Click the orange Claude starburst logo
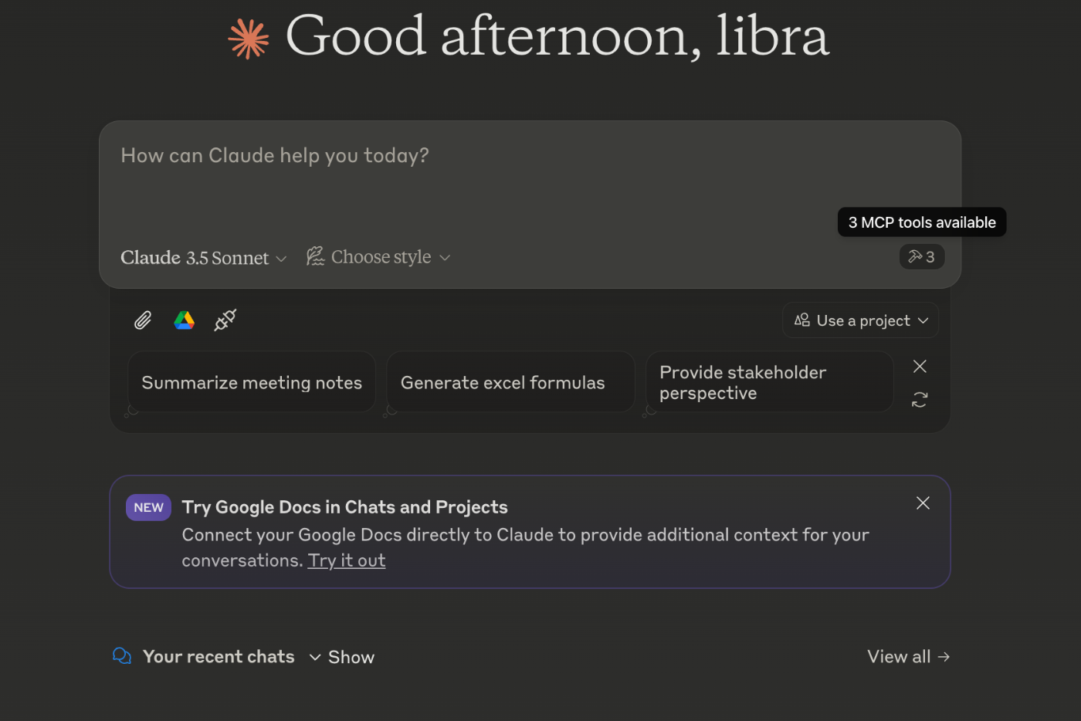 pyautogui.click(x=249, y=39)
